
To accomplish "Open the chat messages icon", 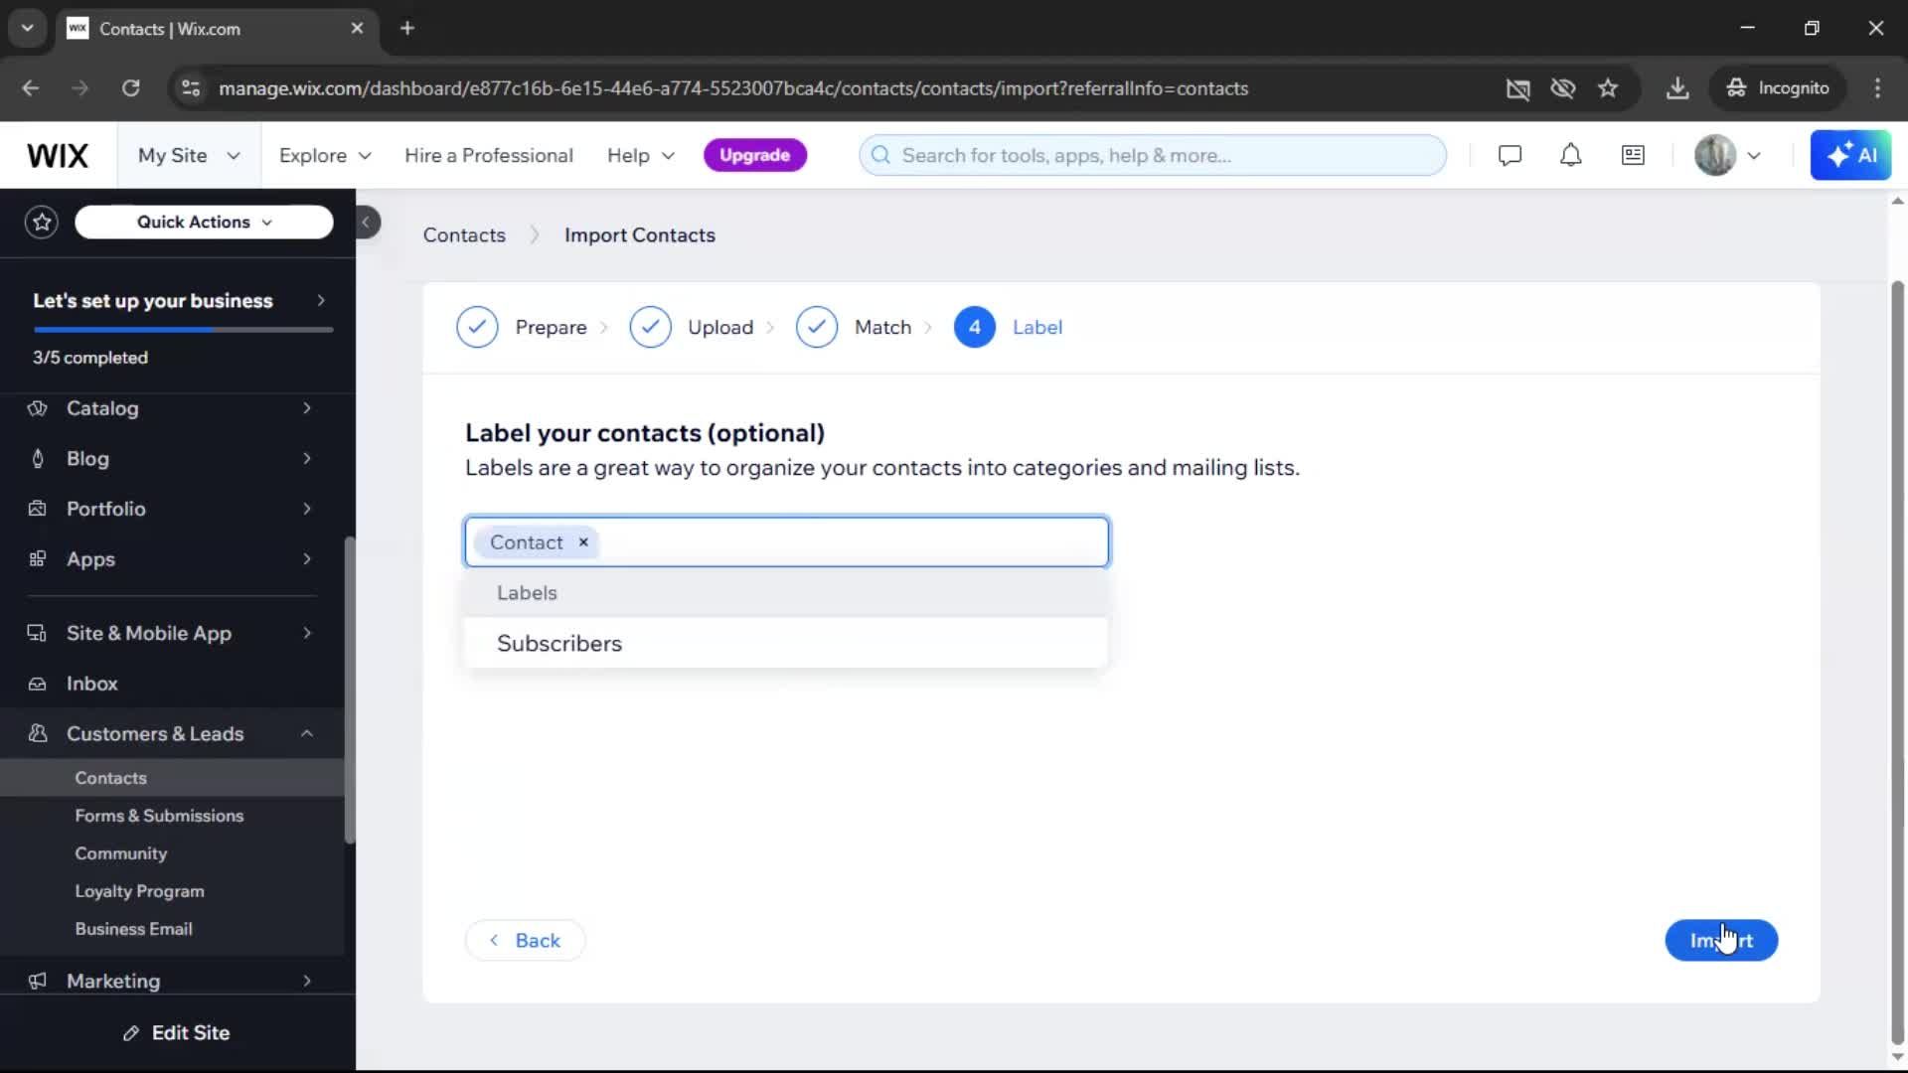I will [x=1510, y=155].
